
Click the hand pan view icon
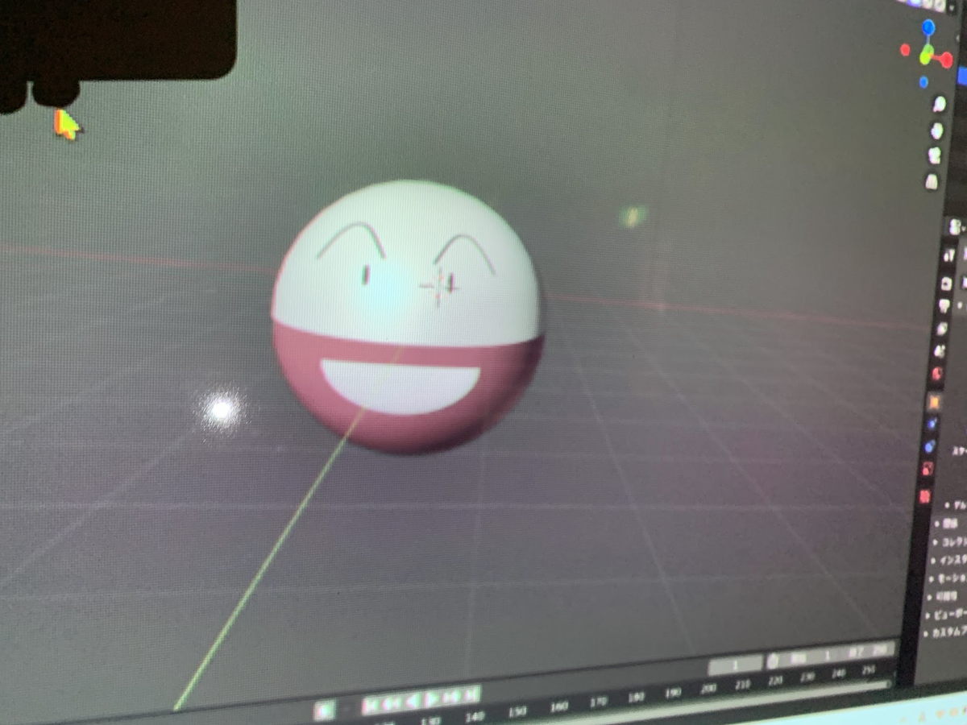click(937, 130)
